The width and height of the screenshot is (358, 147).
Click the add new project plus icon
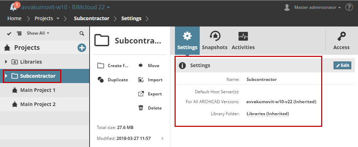click(82, 48)
